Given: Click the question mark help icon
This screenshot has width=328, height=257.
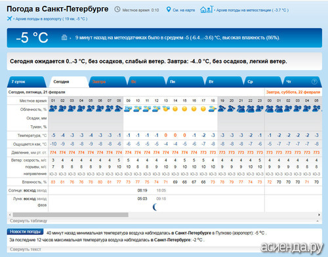Looking at the screenshot, I should pyautogui.click(x=314, y=82).
